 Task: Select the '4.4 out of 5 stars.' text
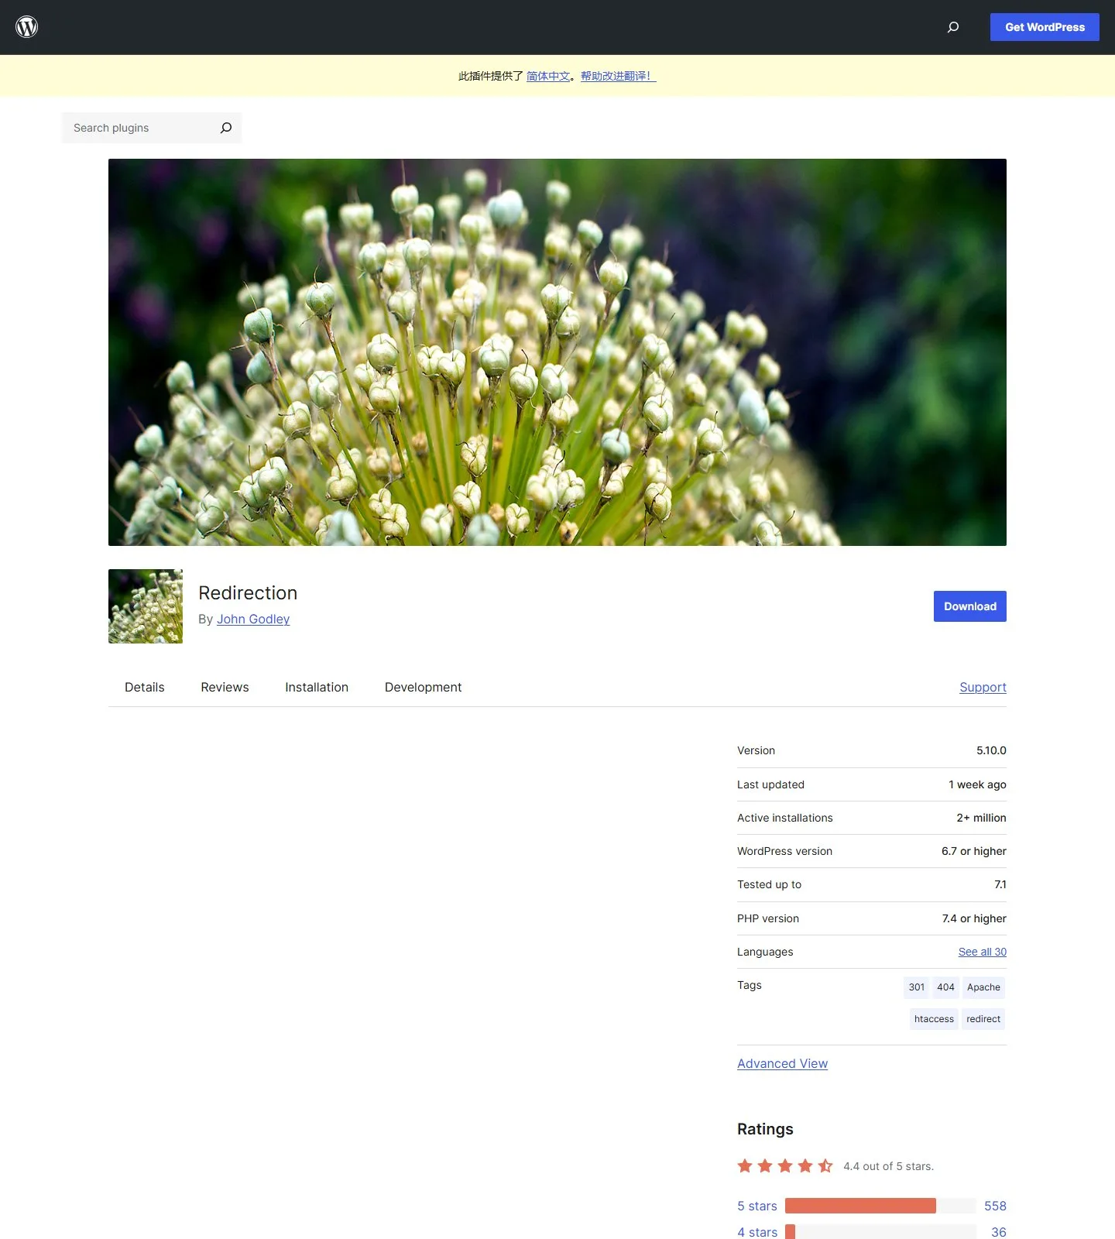(888, 1166)
